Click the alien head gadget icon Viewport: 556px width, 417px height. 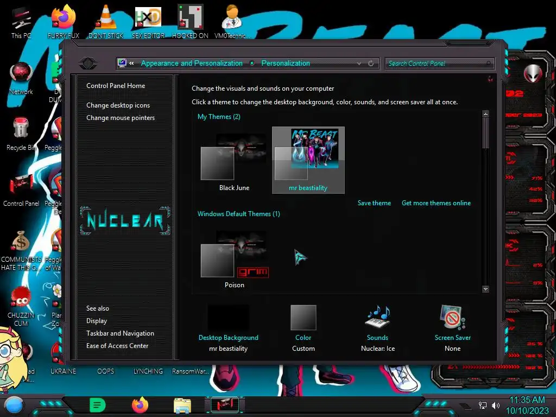533,73
